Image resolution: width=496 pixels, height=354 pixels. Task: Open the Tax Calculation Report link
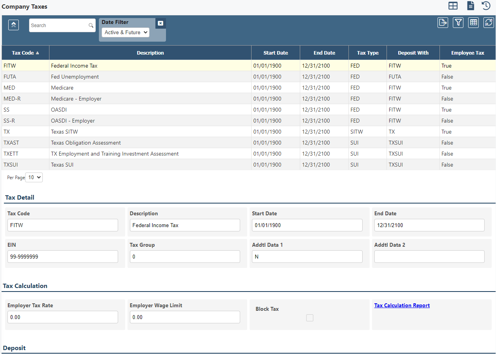402,305
